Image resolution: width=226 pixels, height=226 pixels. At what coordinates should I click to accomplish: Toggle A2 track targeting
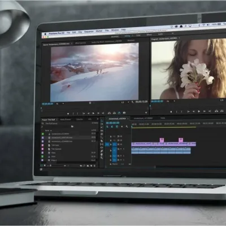(114, 156)
